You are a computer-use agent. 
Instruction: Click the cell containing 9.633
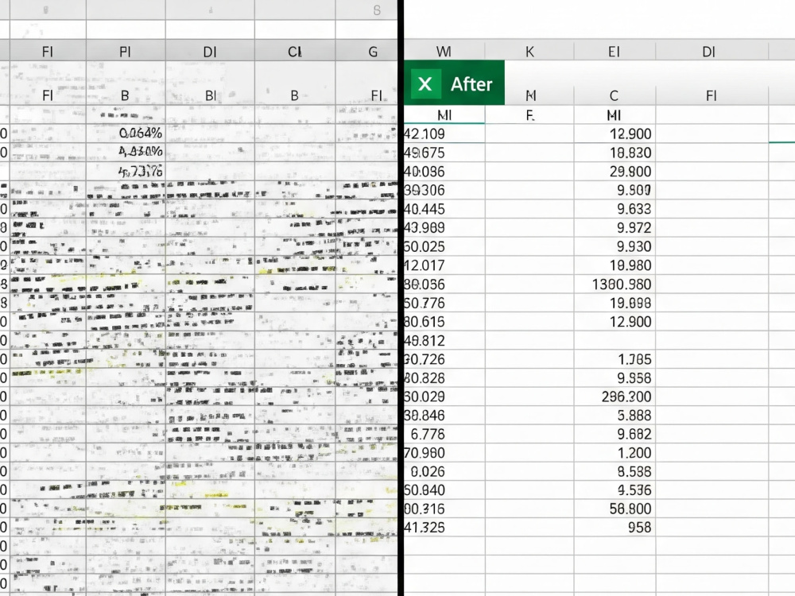click(615, 209)
